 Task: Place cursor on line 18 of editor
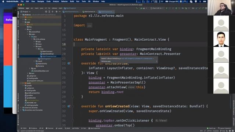(x=141, y=44)
